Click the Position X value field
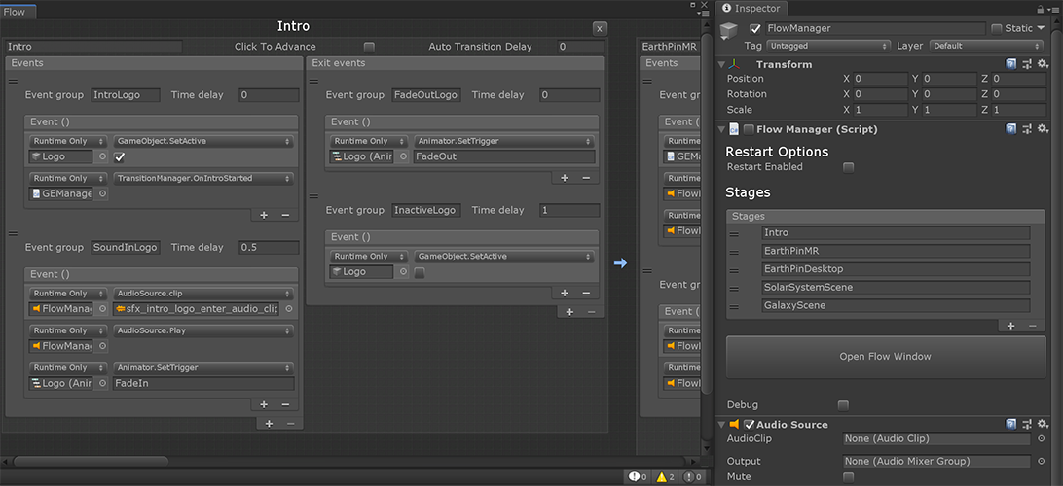 [881, 79]
